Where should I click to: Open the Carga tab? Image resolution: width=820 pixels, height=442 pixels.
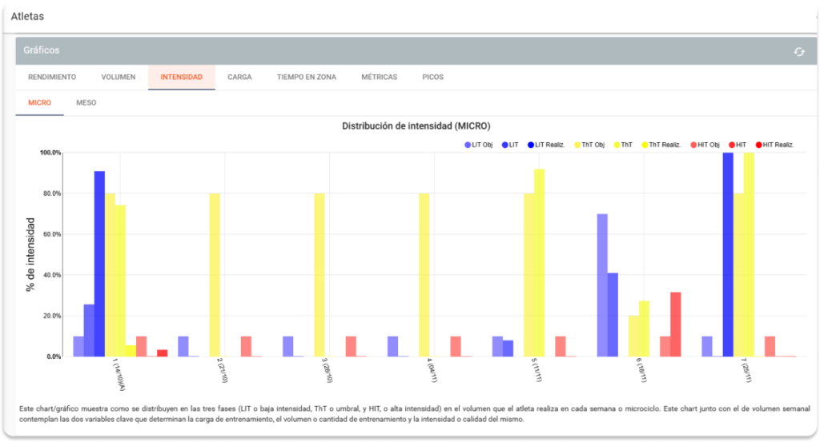239,78
